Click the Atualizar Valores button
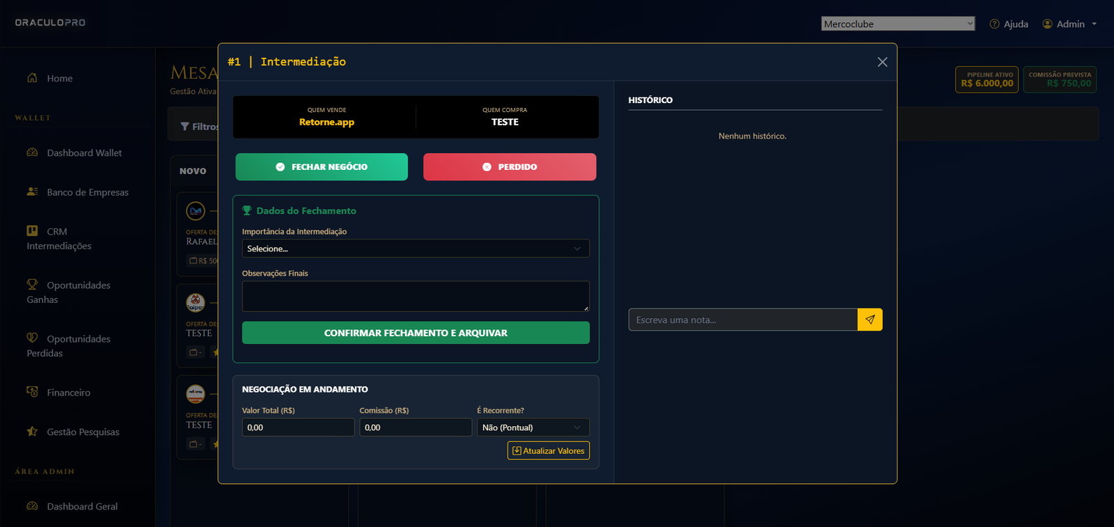Image resolution: width=1114 pixels, height=527 pixels. tap(549, 450)
